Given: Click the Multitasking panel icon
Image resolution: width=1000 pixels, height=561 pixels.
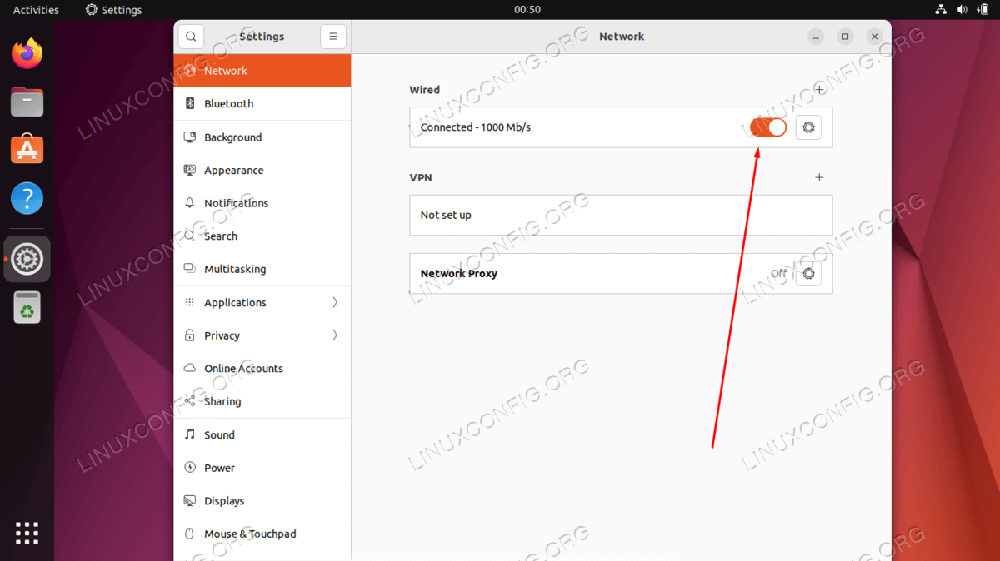Looking at the screenshot, I should 189,269.
